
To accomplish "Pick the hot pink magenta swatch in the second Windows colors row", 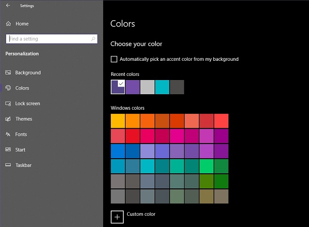I will (x=177, y=136).
